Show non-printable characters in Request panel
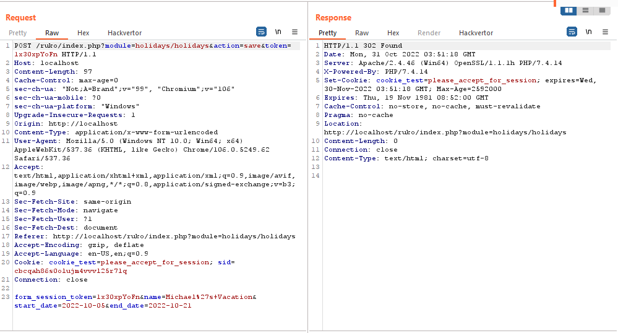 (x=278, y=32)
